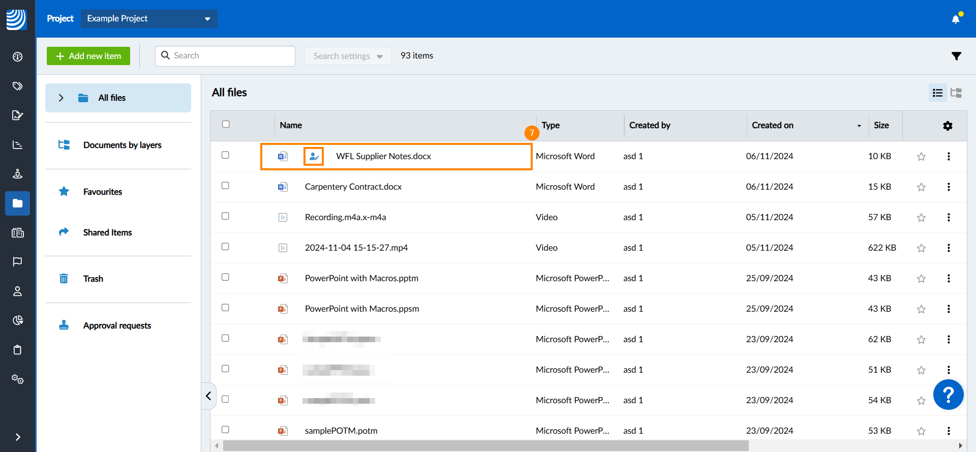Screen dimensions: 976x452
Task: Select the active folder icon in sidebar
Action: pos(17,203)
